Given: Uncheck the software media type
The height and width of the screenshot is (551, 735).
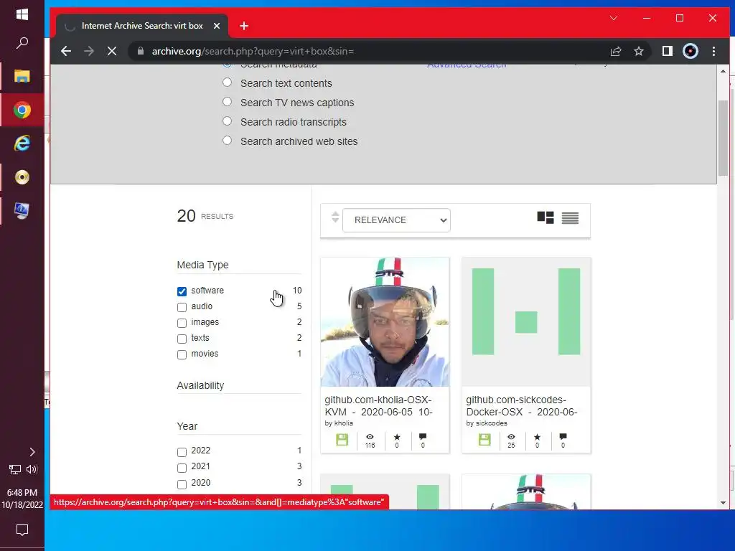Looking at the screenshot, I should point(182,291).
